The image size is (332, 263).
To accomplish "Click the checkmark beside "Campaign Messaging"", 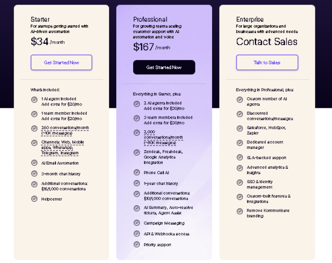I will [x=137, y=223].
